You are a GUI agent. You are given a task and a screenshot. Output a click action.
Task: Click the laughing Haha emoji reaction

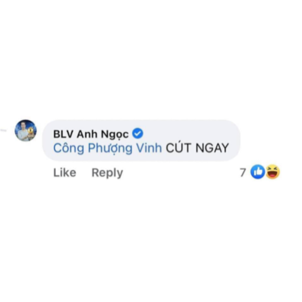coord(273,172)
